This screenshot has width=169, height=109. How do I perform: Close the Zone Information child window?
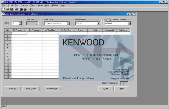[135, 14]
